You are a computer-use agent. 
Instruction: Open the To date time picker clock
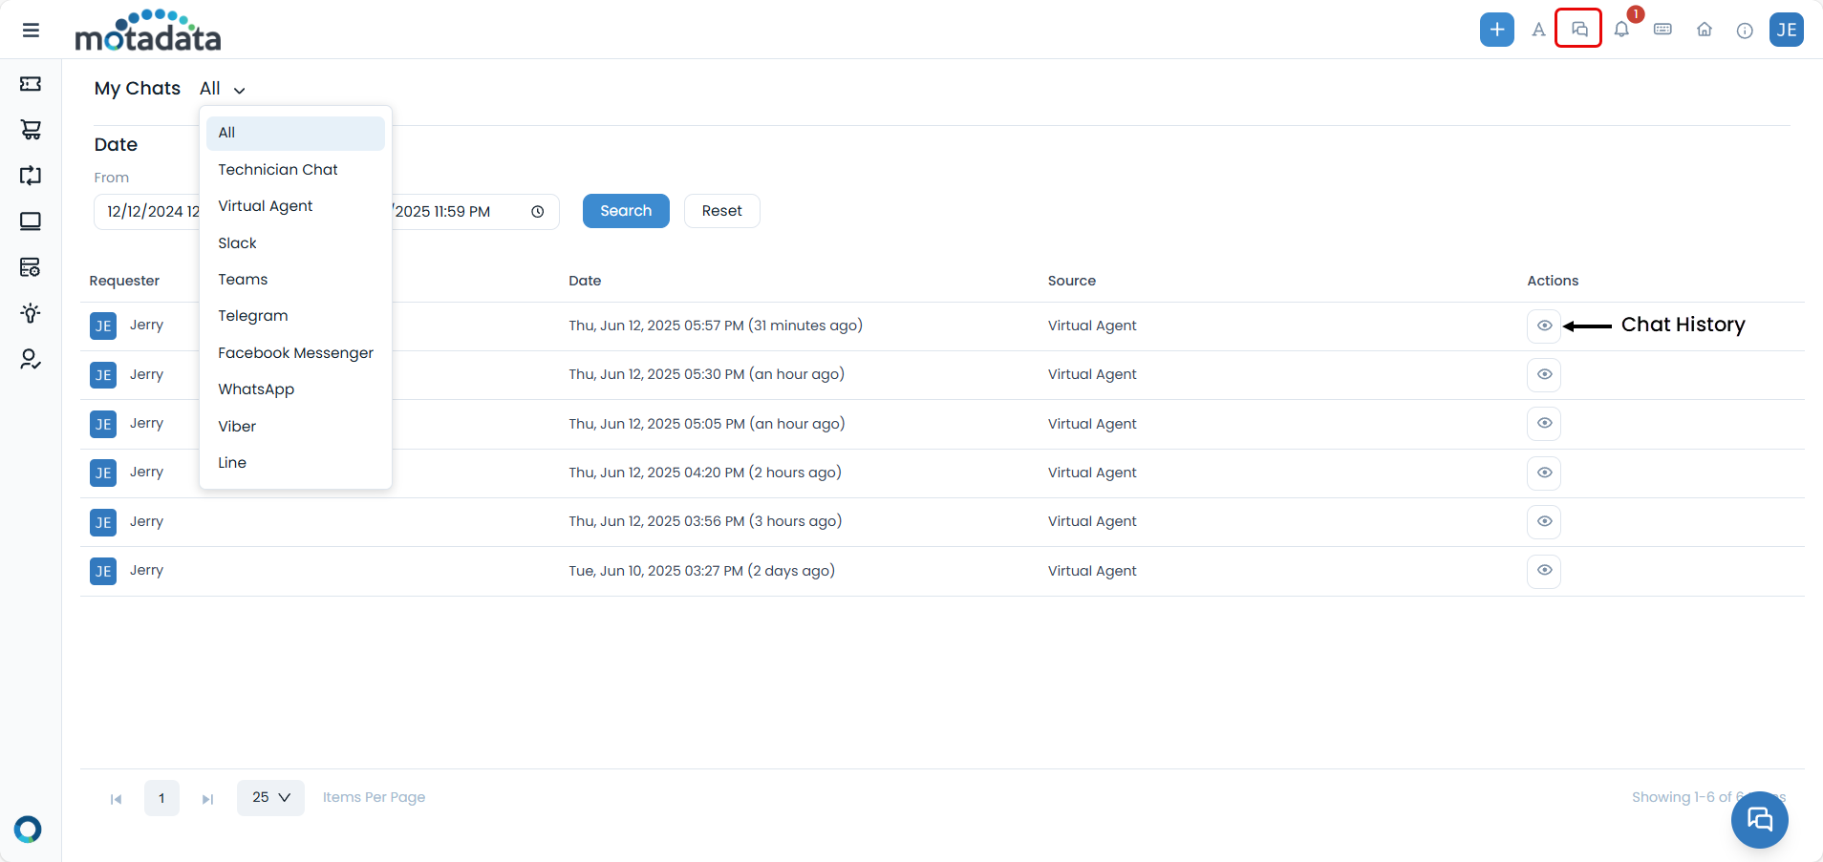point(538,212)
